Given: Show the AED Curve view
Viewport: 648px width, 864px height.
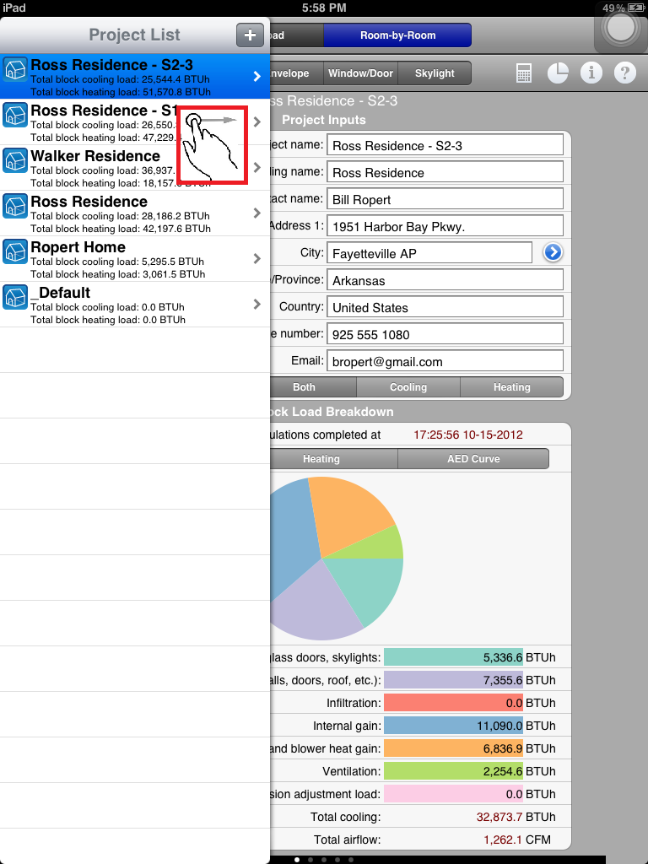Looking at the screenshot, I should coord(473,458).
